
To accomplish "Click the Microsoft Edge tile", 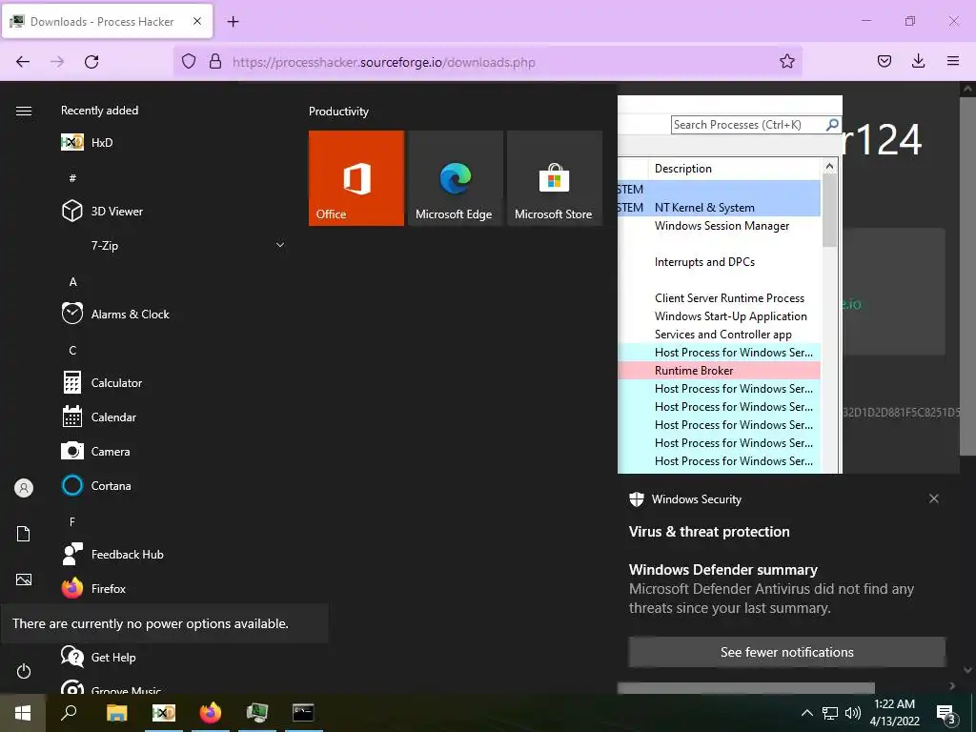I will click(x=455, y=178).
